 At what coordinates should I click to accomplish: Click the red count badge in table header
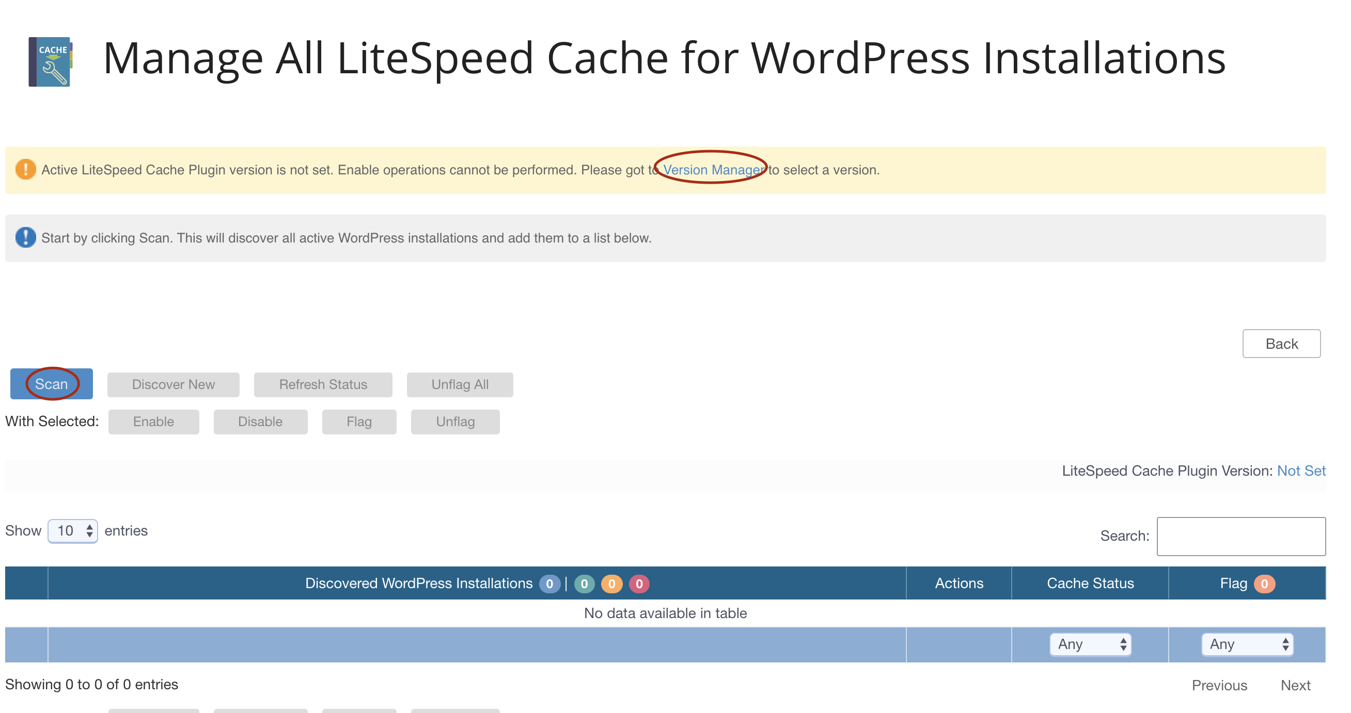click(x=639, y=584)
